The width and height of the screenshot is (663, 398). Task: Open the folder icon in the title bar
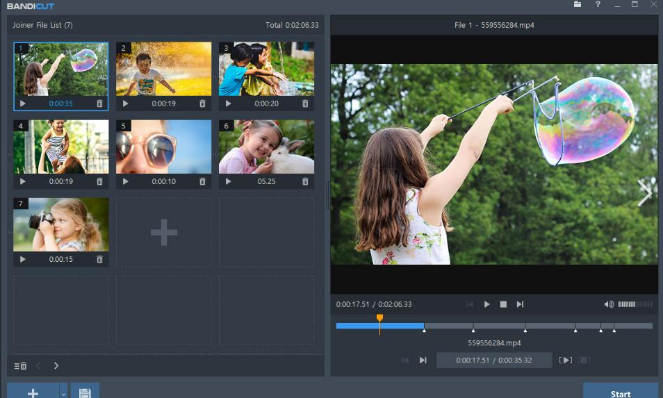tap(578, 5)
